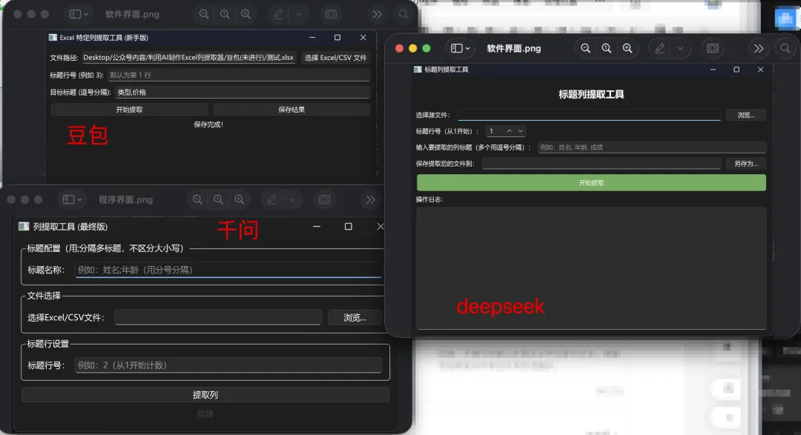The height and width of the screenshot is (435, 801).
Task: Minimize front 软件界面.png window via yellow button
Action: click(413, 48)
